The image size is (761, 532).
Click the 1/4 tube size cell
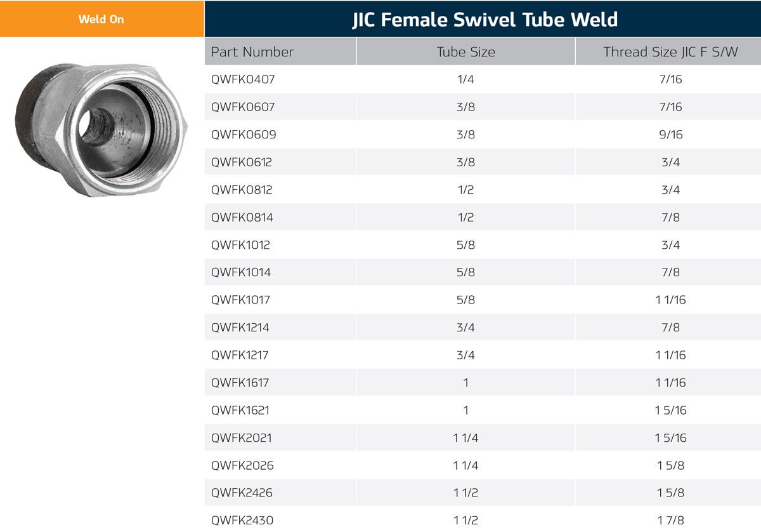[x=465, y=80]
